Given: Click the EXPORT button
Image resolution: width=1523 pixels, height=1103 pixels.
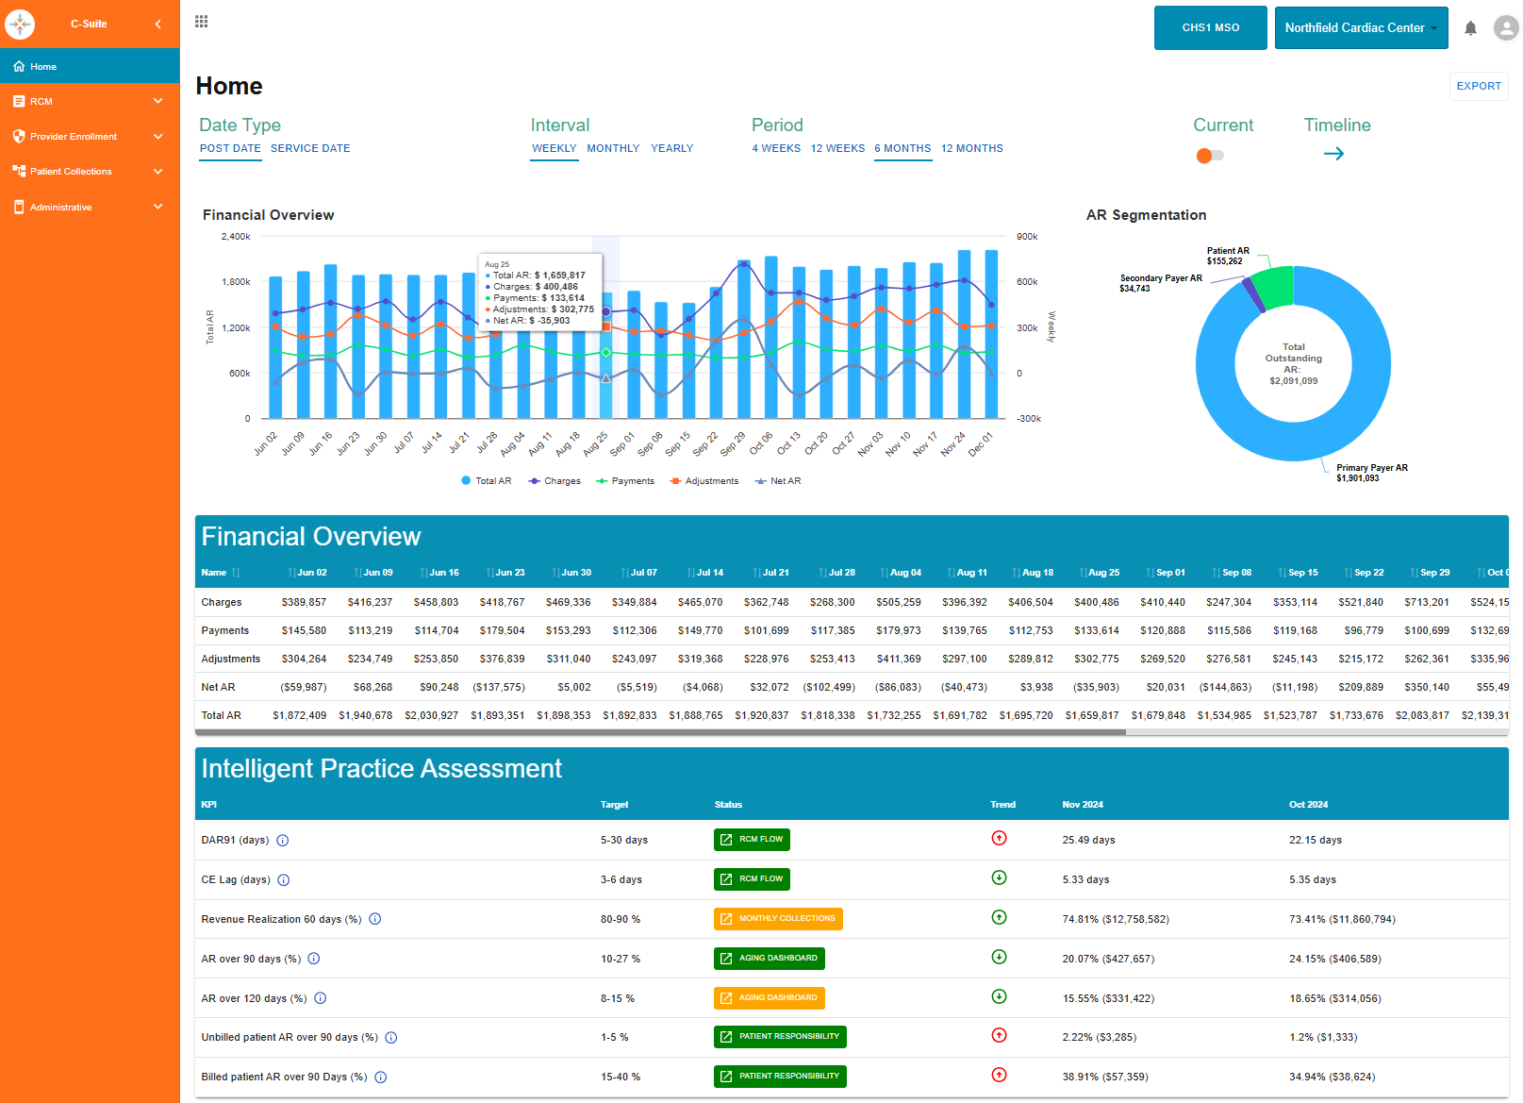Looking at the screenshot, I should 1478,86.
